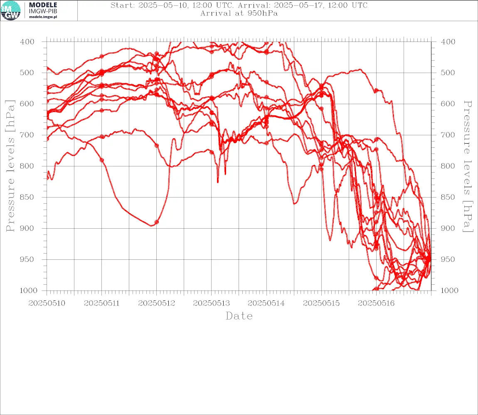
Task: Click the right axis 800 label
Action: click(448, 166)
